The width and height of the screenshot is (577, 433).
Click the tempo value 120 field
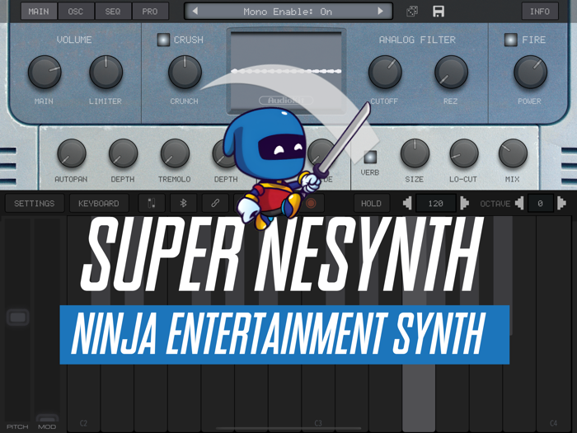click(436, 203)
